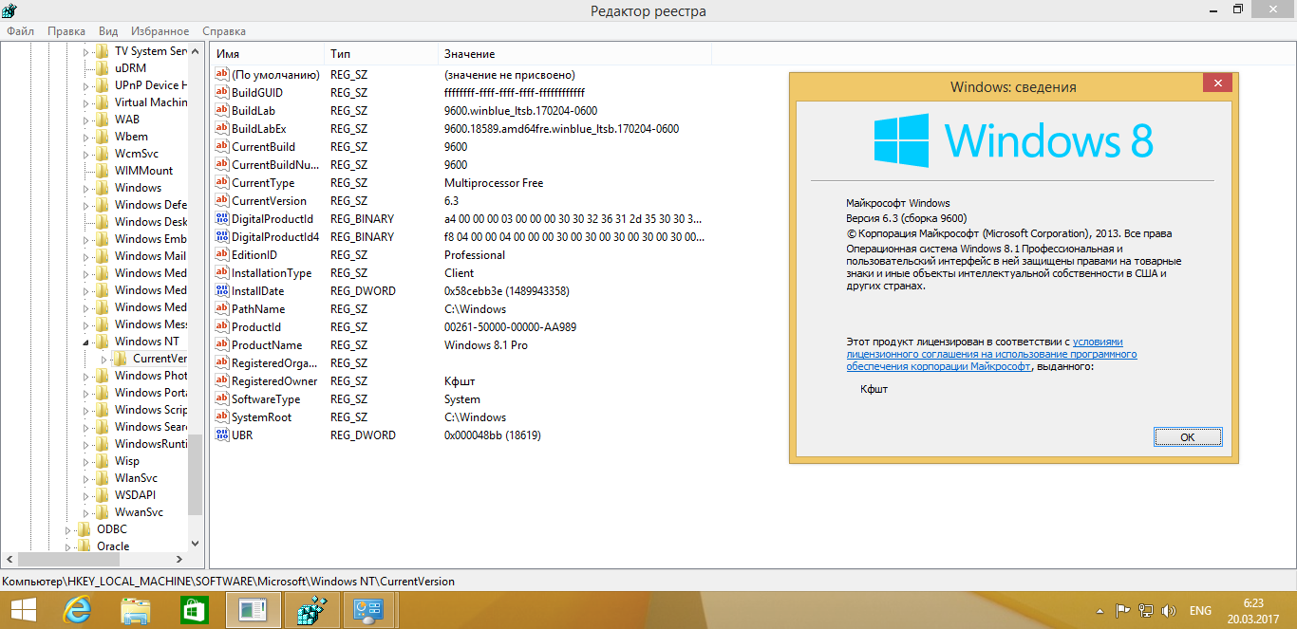Click the value "0x000048bb (18619)"
The height and width of the screenshot is (629, 1297).
pyautogui.click(x=492, y=435)
